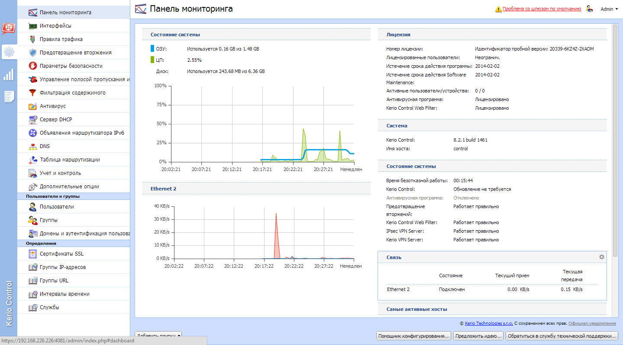Click the Дополнительные опции gear icon
Image resolution: width=623 pixels, height=345 pixels.
coord(33,186)
